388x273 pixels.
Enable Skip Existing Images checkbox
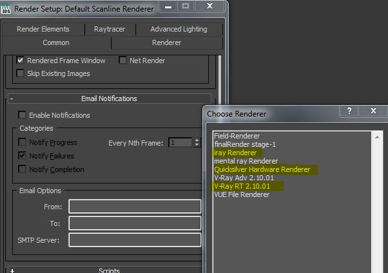(20, 73)
